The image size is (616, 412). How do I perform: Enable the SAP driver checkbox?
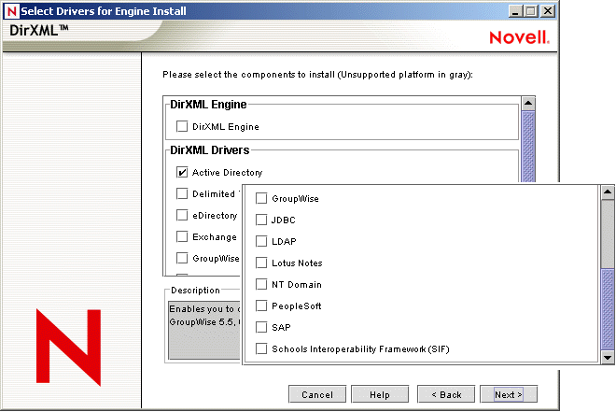(x=261, y=327)
